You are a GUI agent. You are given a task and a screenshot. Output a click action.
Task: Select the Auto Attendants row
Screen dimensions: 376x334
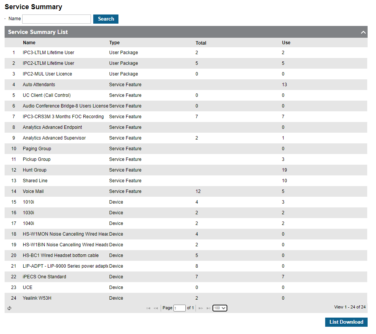coord(186,85)
